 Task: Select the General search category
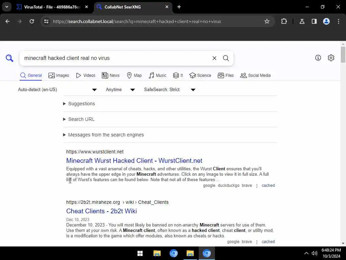(31, 75)
